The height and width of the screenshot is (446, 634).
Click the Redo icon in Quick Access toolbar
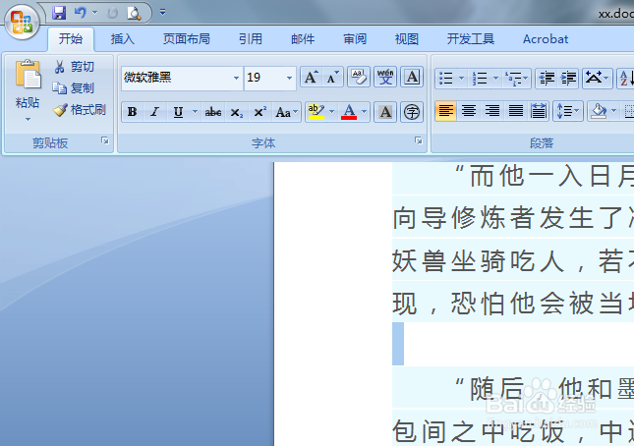113,14
